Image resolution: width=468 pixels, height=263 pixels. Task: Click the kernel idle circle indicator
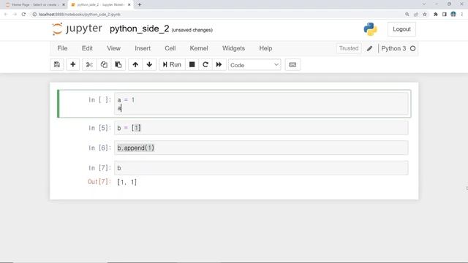coord(412,49)
